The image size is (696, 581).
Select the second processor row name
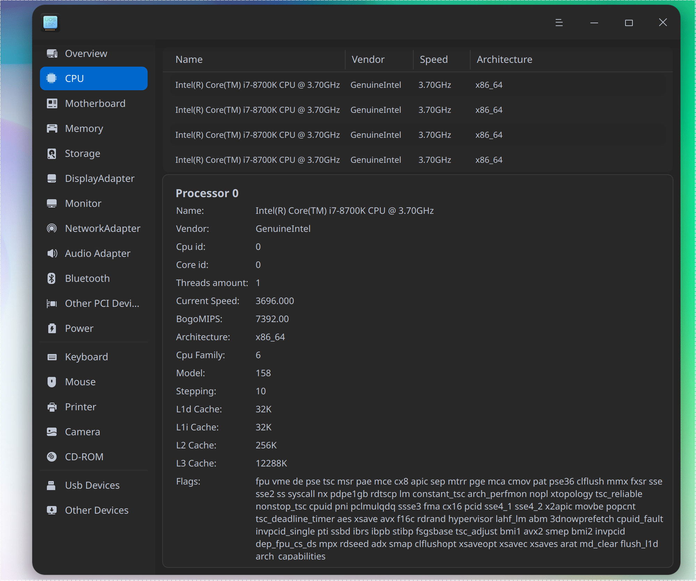click(258, 110)
